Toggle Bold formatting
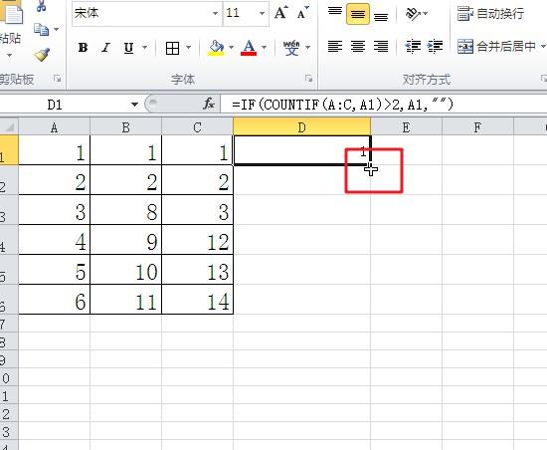Screen dimensions: 547x450 [x=83, y=47]
